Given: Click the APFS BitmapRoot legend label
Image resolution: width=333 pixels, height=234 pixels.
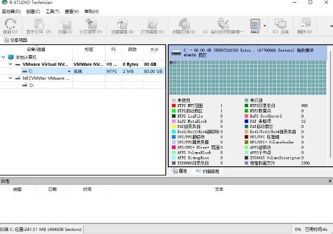Looking at the screenshot, I should click(193, 158).
